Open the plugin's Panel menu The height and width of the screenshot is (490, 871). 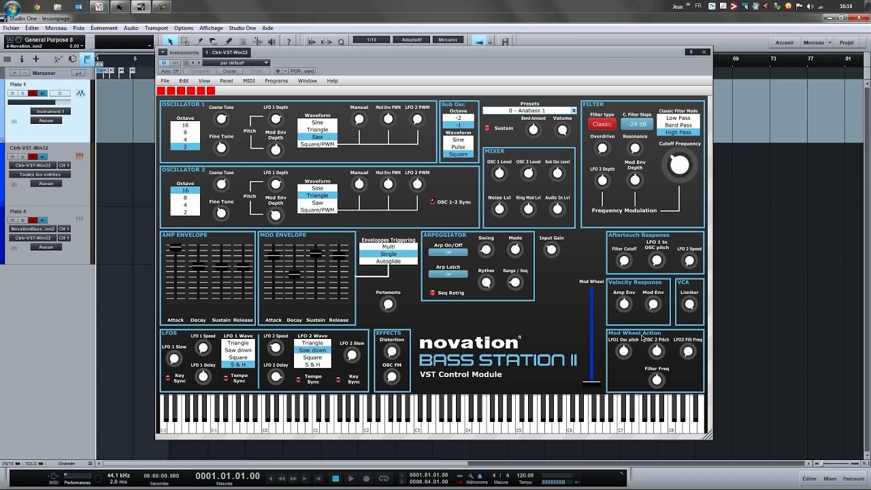pos(226,81)
